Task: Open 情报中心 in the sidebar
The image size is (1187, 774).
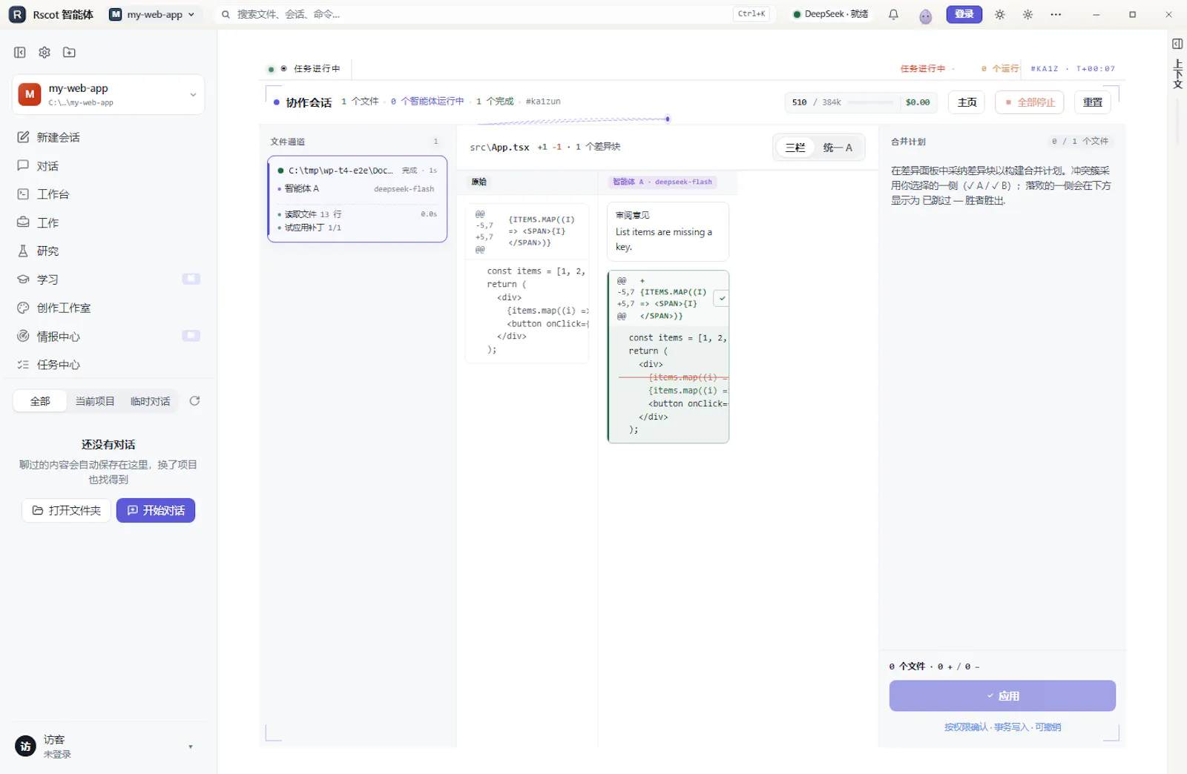Action: tap(108, 337)
